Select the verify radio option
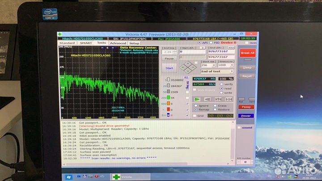Screen dimensions: 322x181 (221, 84)
